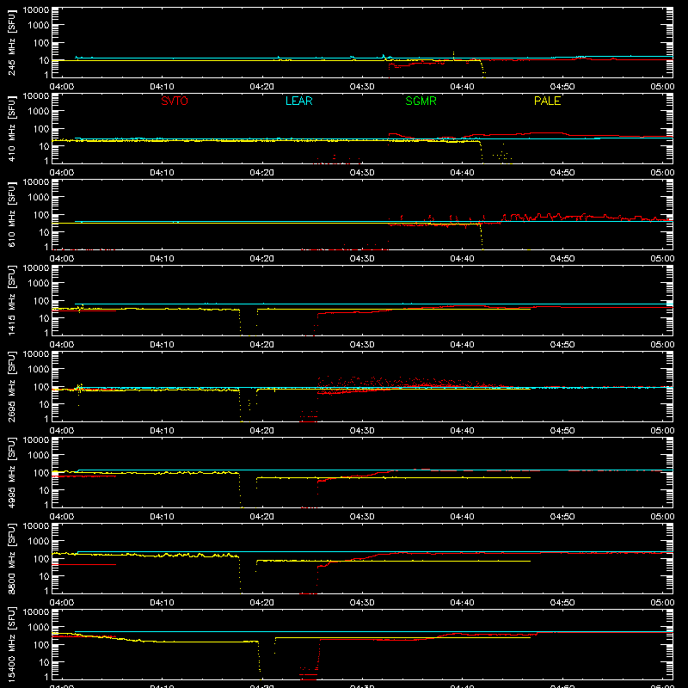Image resolution: width=688 pixels, height=688 pixels.
Task: Click 04:30 time label under 8800 MHz panel
Action: point(362,603)
